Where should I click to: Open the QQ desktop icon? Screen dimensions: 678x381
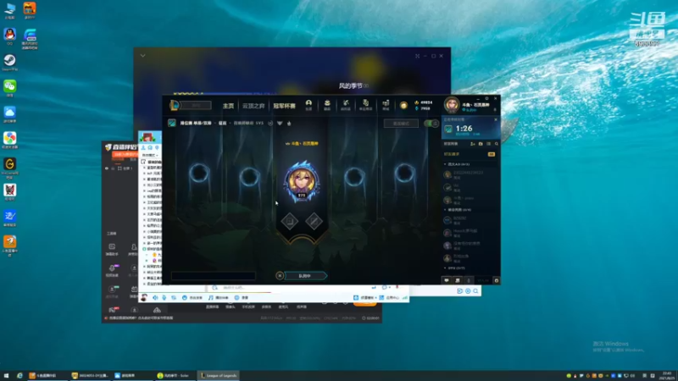pyautogui.click(x=9, y=36)
